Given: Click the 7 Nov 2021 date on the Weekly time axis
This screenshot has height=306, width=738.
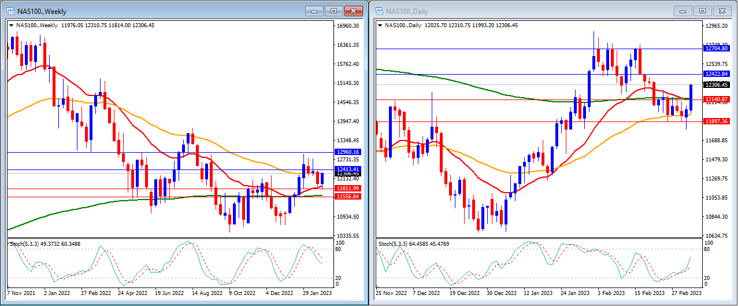Looking at the screenshot, I should pyautogui.click(x=21, y=293).
